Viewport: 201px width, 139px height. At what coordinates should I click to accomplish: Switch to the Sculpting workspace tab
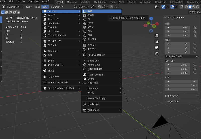click(85, 2)
